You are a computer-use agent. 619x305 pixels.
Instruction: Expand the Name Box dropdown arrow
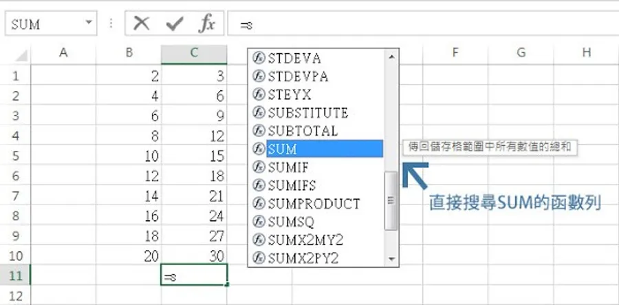click(x=89, y=22)
